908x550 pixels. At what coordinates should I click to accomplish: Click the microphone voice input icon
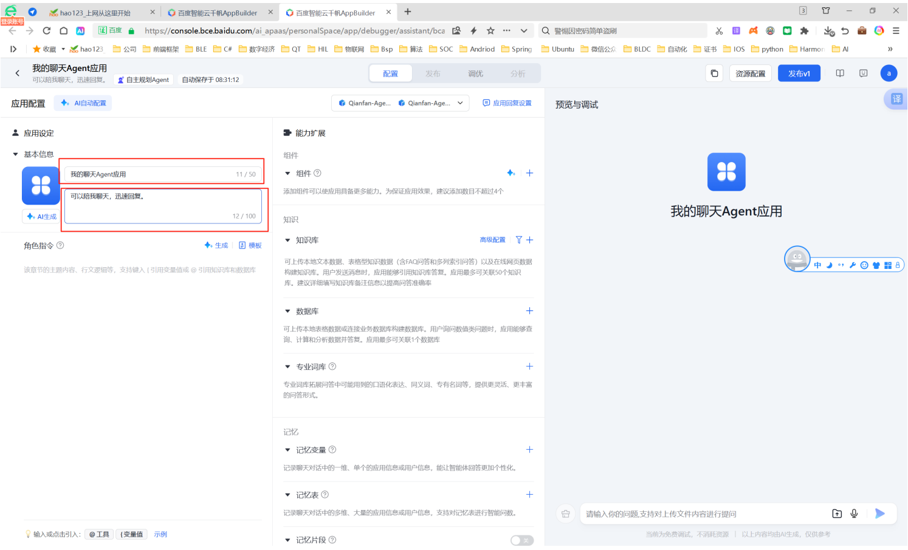854,514
